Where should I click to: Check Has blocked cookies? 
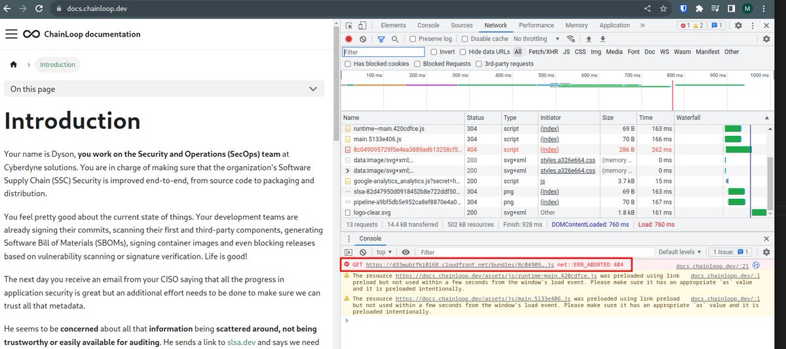[348, 64]
